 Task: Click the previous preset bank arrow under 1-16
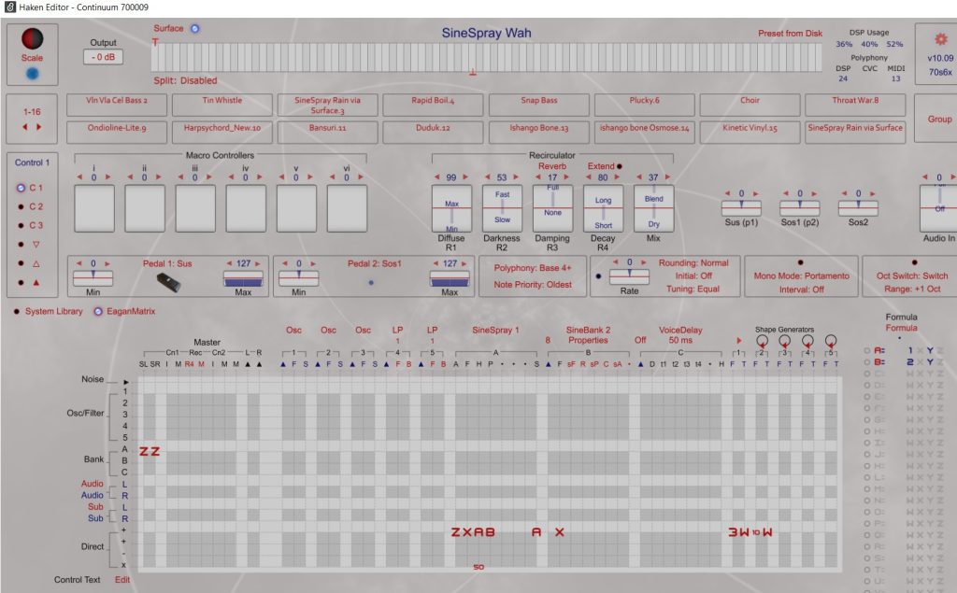pos(25,127)
